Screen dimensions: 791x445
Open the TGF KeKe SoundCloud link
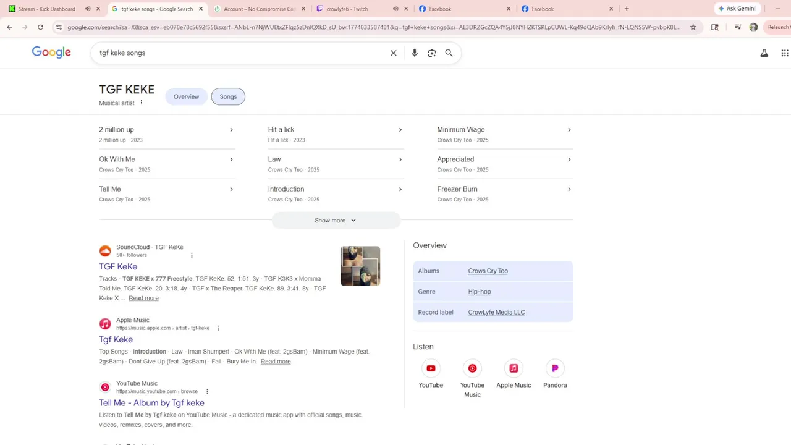[x=118, y=266]
